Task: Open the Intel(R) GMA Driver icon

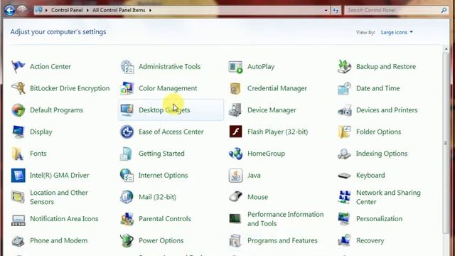Action: pyautogui.click(x=18, y=176)
